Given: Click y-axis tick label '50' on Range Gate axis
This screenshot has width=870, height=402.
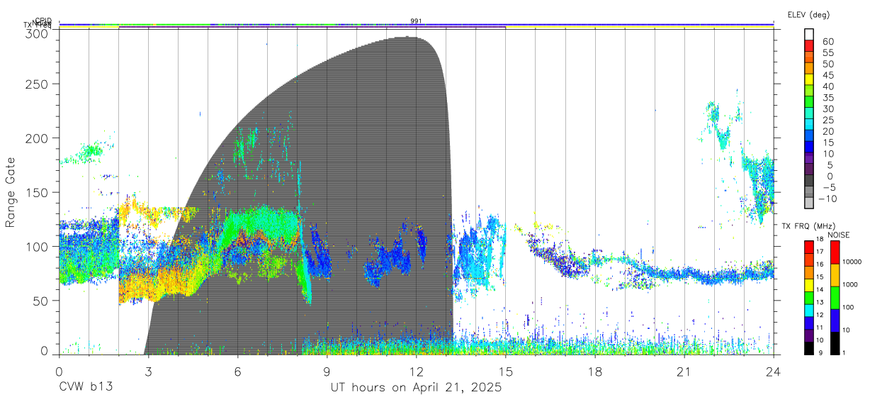Looking at the screenshot, I should point(41,301).
